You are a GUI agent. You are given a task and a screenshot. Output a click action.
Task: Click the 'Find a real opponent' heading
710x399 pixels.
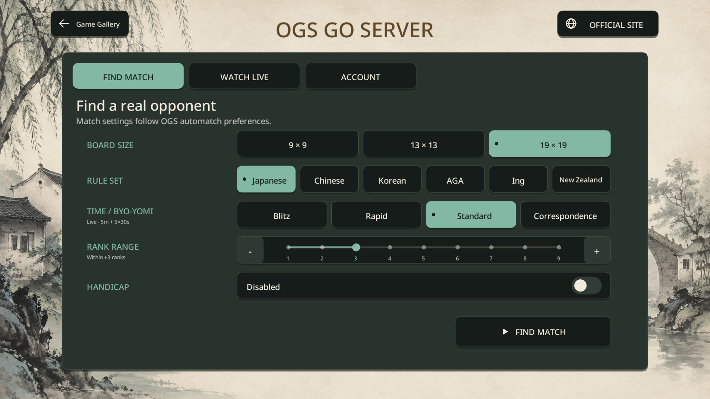tap(146, 106)
